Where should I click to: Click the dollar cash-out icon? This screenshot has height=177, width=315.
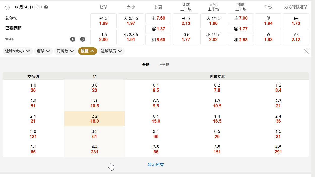click(83, 39)
